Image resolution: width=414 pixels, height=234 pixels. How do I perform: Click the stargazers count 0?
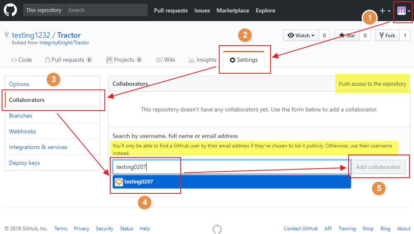(365, 35)
